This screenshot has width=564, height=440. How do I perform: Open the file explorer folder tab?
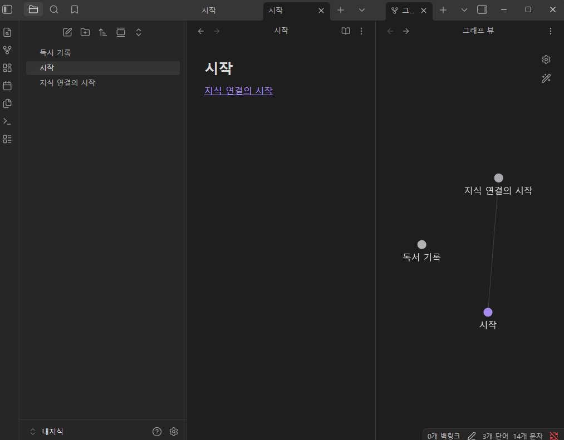33,9
